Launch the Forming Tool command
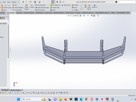136x102 pixels. (40, 5)
